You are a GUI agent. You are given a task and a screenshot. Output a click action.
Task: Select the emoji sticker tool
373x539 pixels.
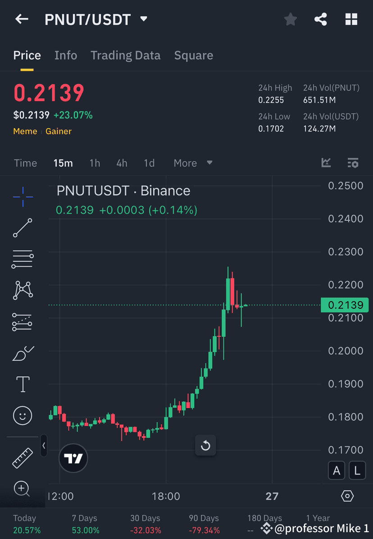click(23, 415)
